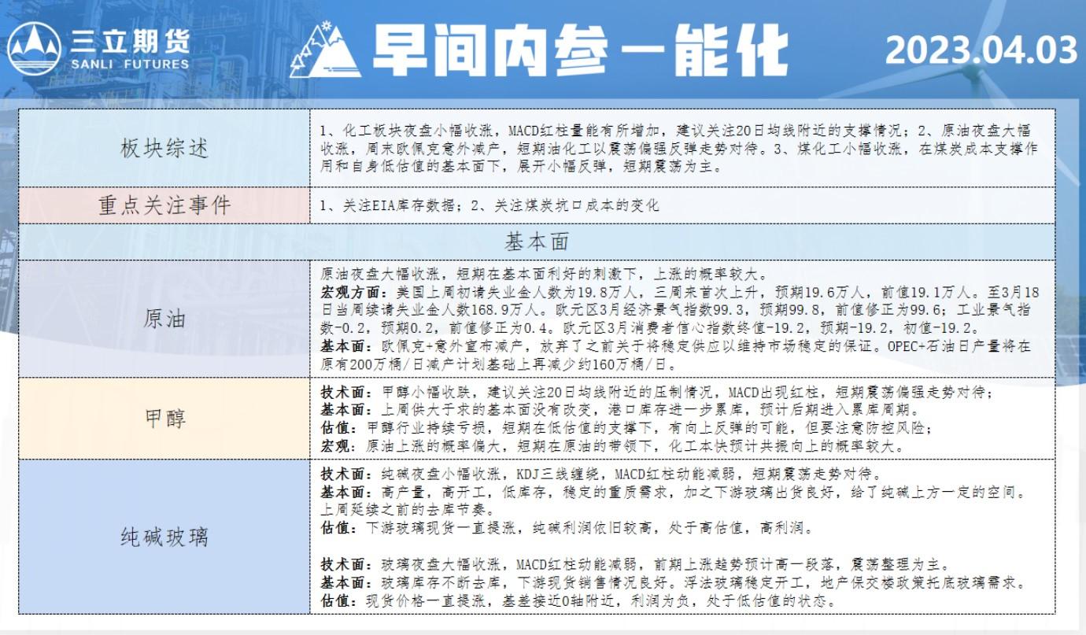Select the 原油 row label

click(164, 319)
